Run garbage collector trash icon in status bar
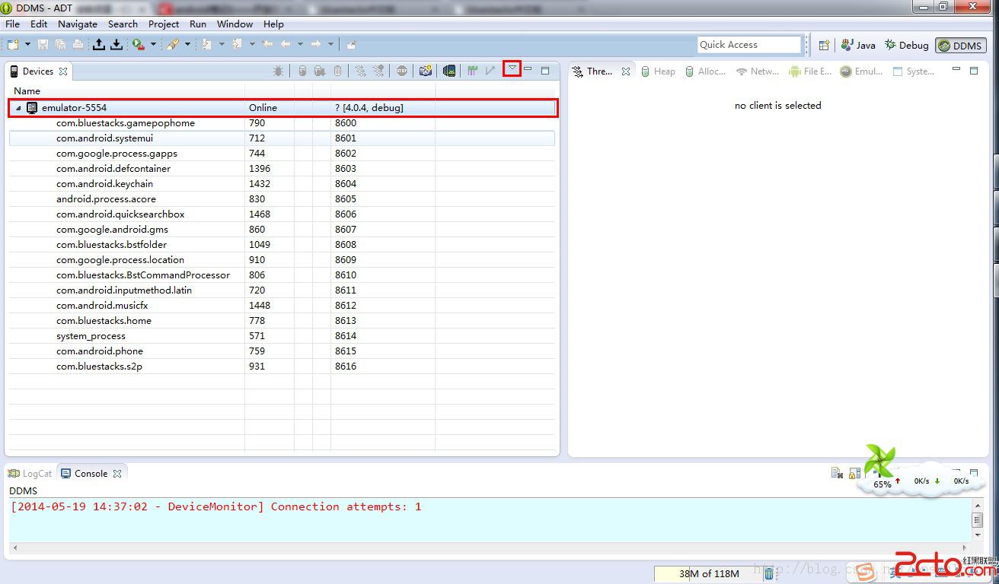This screenshot has height=584, width=999. pos(769,573)
